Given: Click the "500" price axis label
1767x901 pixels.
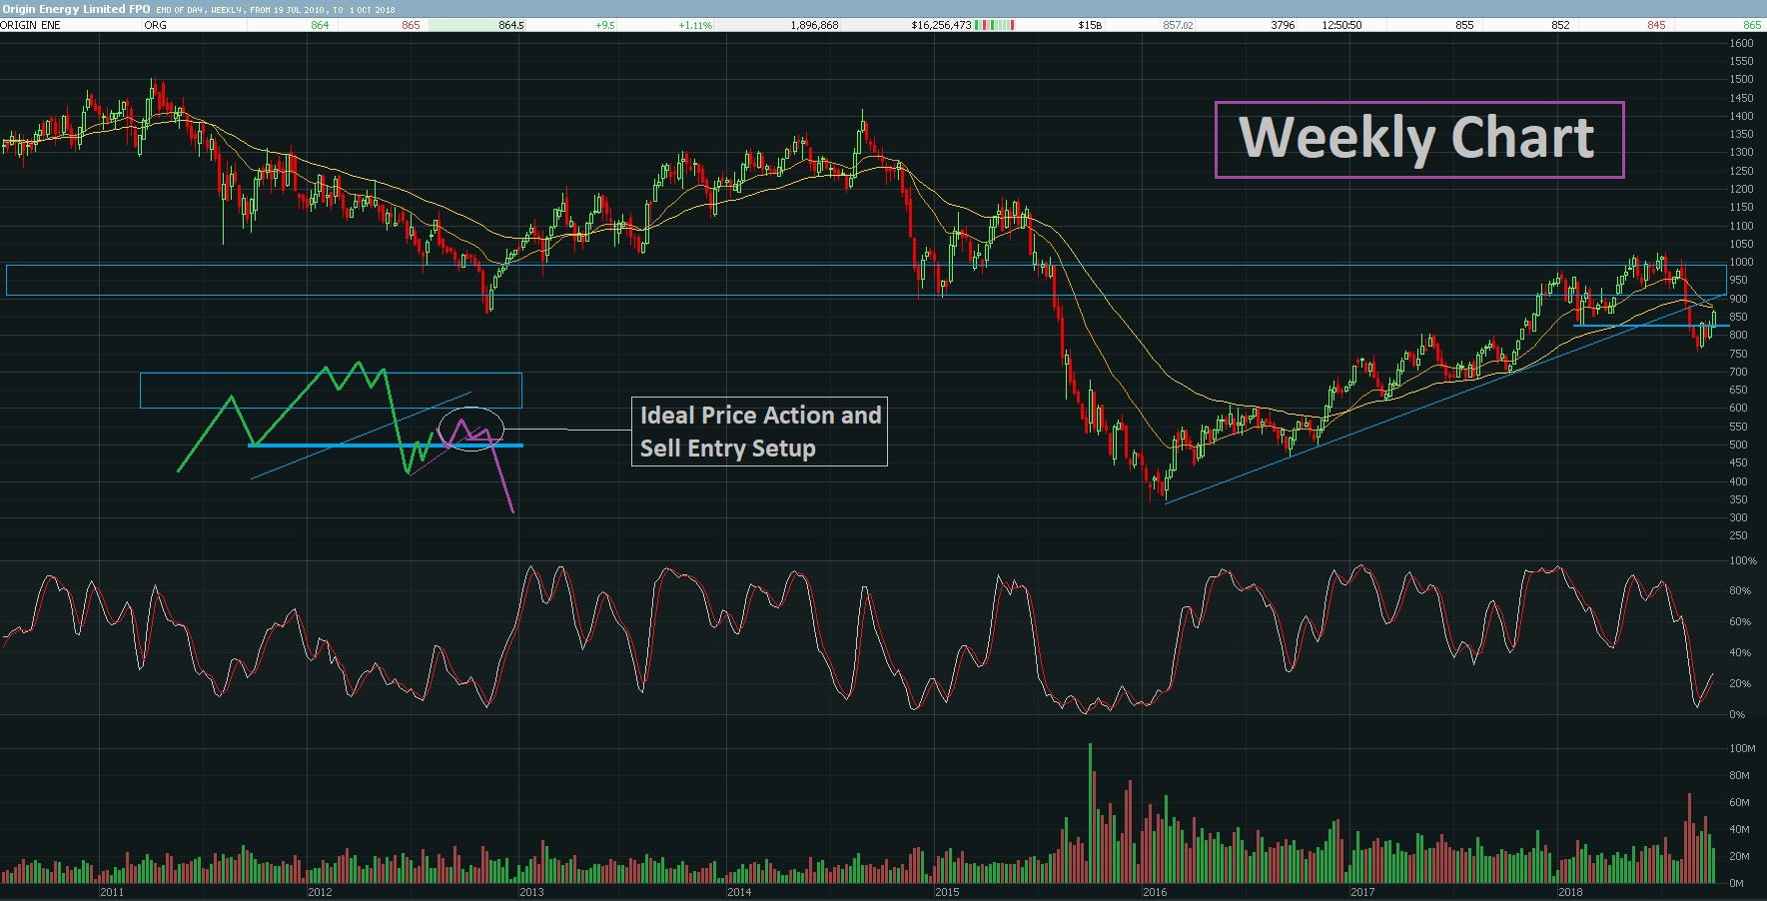Looking at the screenshot, I should pos(1739,445).
